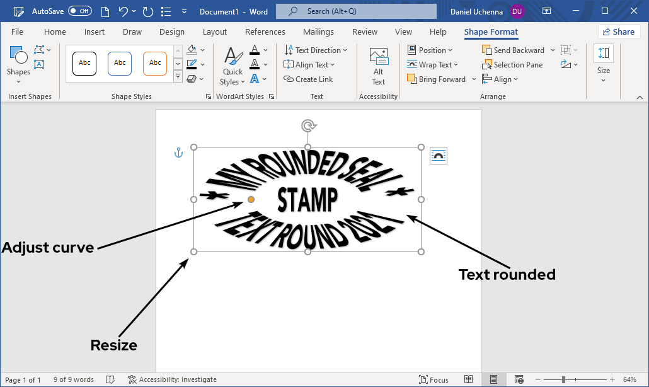Switch to Print Layout view icon
The image size is (649, 387).
[495, 379]
